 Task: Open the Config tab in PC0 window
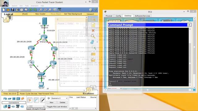pos(118,16)
